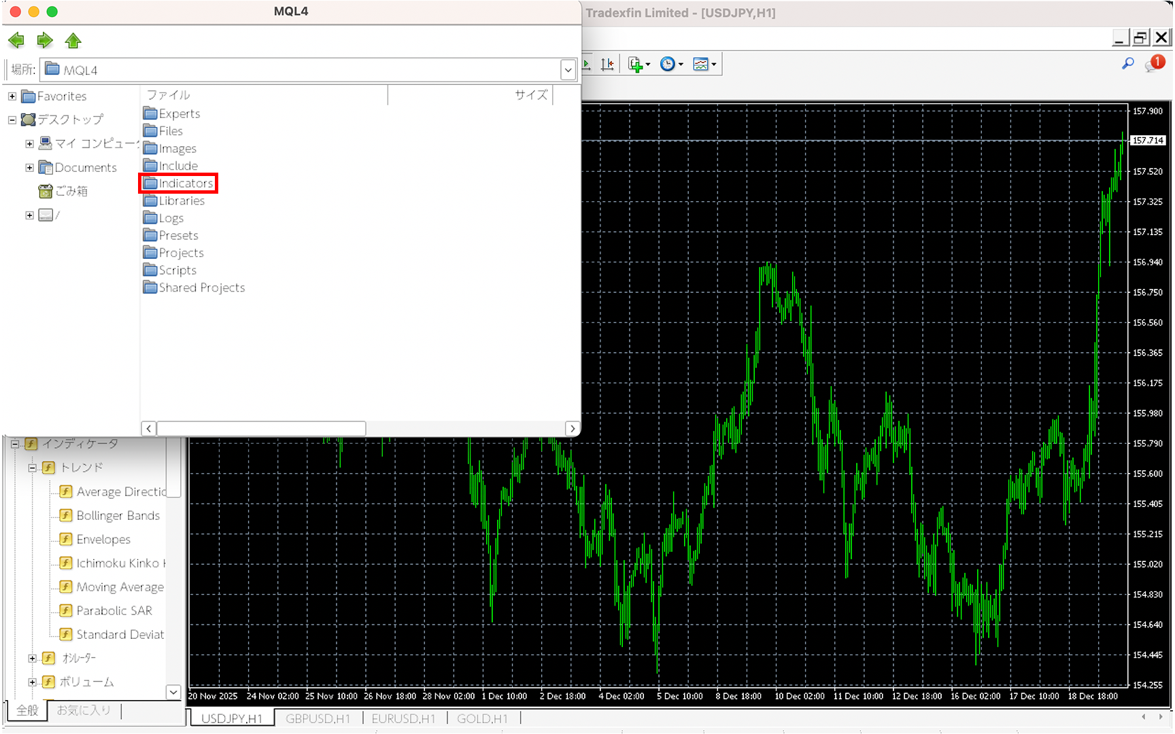1175x734 pixels.
Task: Select Bollinger Bands in the navigator
Action: pos(118,516)
